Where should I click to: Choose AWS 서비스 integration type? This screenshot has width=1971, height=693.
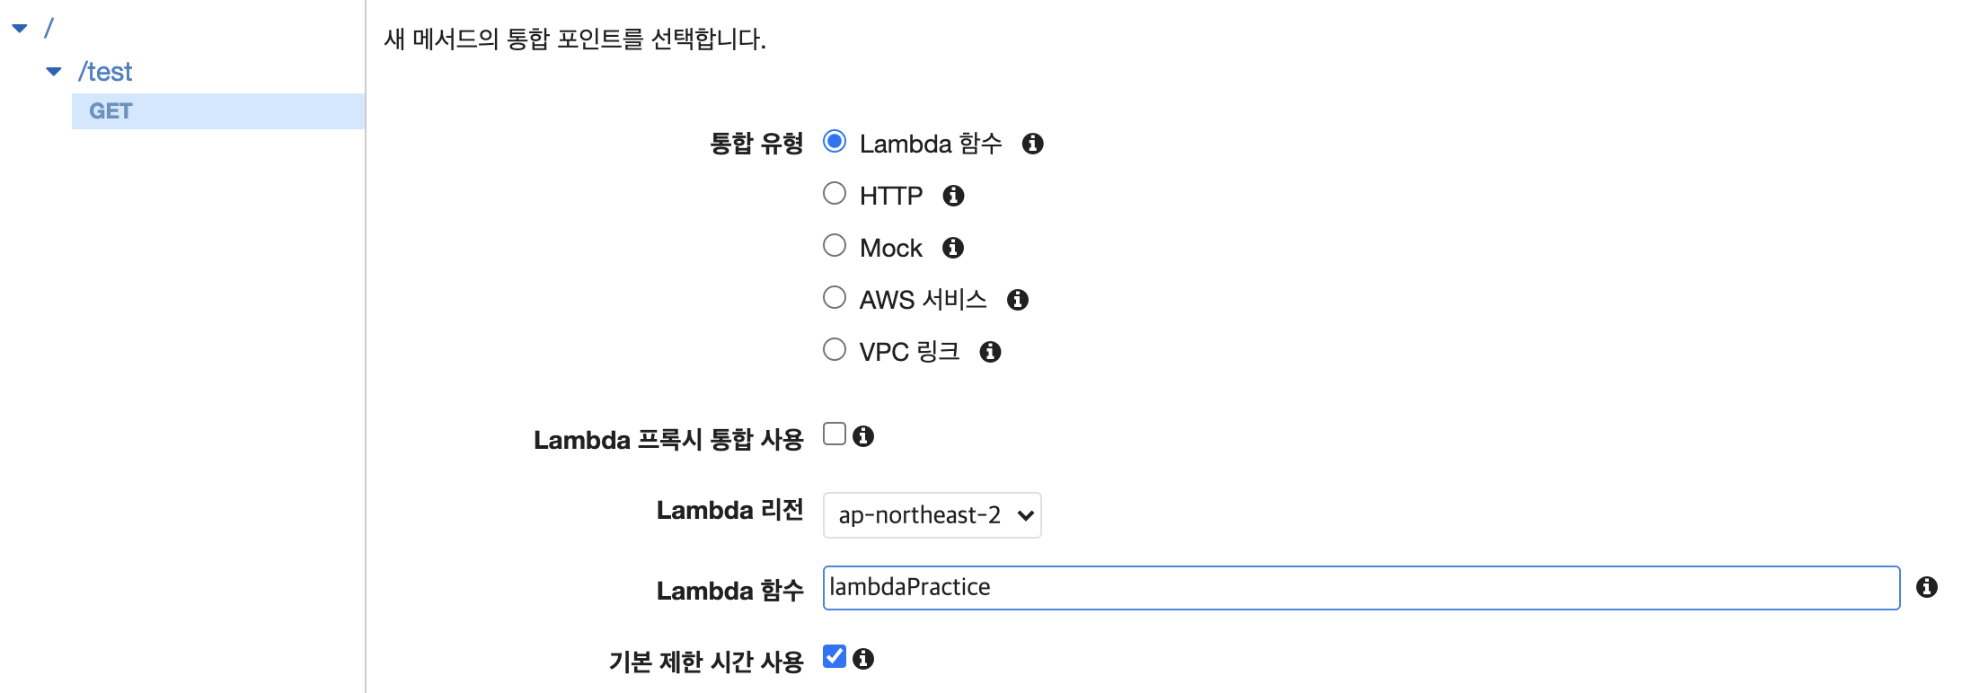coord(835,298)
